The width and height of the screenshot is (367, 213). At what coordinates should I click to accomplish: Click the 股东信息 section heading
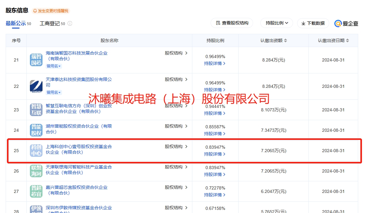[17, 10]
